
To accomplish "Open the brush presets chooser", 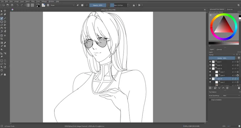I will [x=48, y=5].
